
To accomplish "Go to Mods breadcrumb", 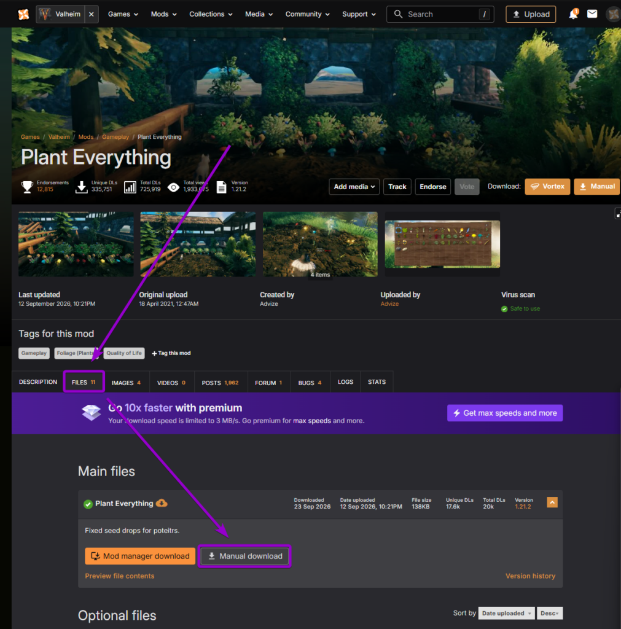I will tap(86, 137).
